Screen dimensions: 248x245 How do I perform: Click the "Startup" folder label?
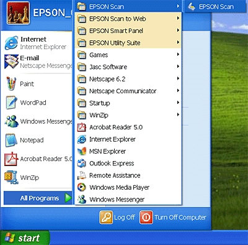click(x=100, y=103)
